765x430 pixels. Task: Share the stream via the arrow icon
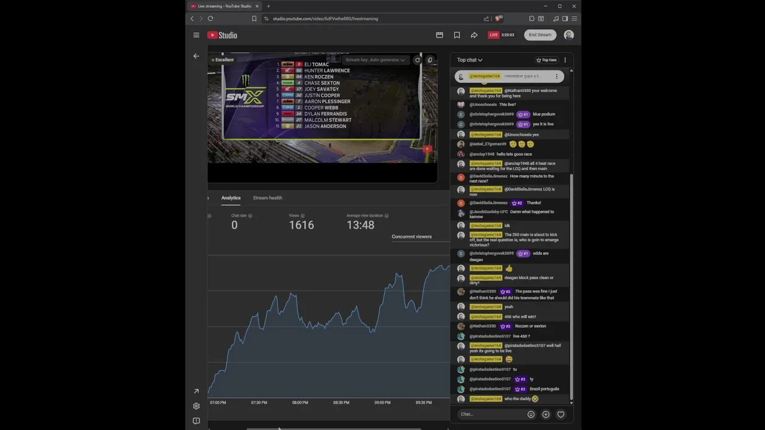[x=474, y=35]
